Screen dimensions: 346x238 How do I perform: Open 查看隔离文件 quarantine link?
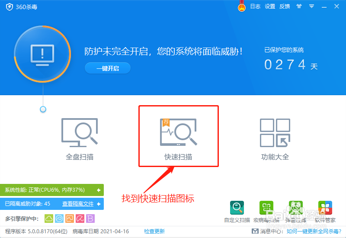pyautogui.click(x=78, y=204)
